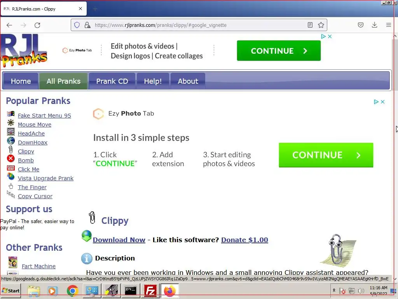
Task: Close the RJLPranks.com - Clippy tab
Action: [80, 9]
